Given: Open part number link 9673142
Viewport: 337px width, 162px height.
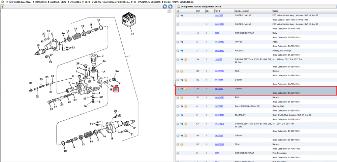Looking at the screenshot, I should pyautogui.click(x=219, y=88).
